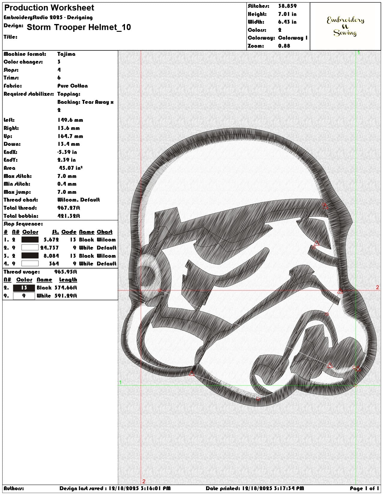The width and height of the screenshot is (383, 495).
Task: Click the width value 6.43 in
Action: coord(287,22)
